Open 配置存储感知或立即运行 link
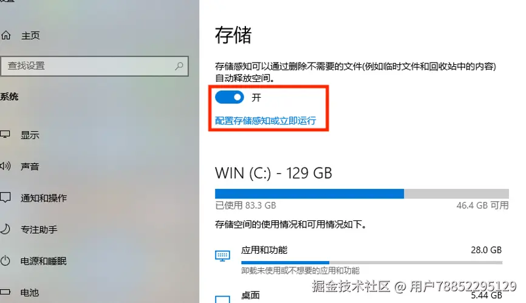 pos(265,121)
